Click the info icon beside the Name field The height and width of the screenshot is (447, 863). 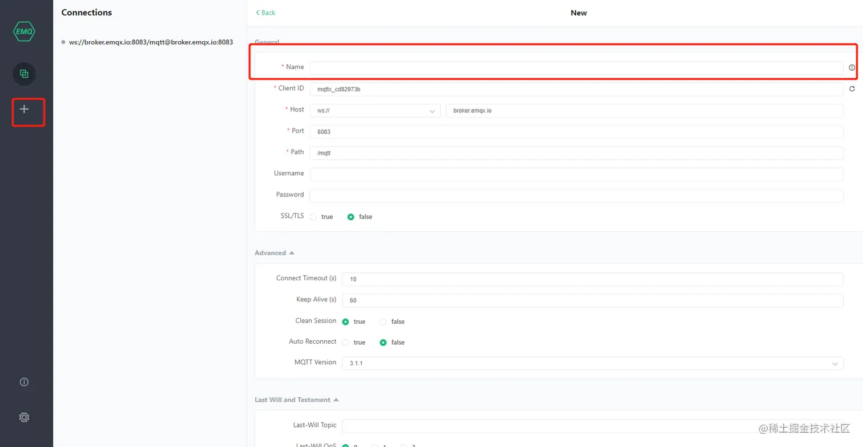click(x=852, y=67)
